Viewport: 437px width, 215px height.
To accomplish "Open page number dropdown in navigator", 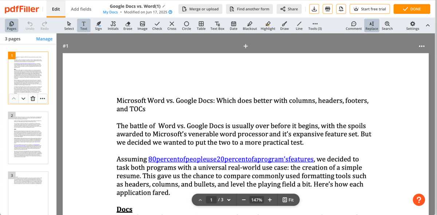I will pyautogui.click(x=229, y=200).
